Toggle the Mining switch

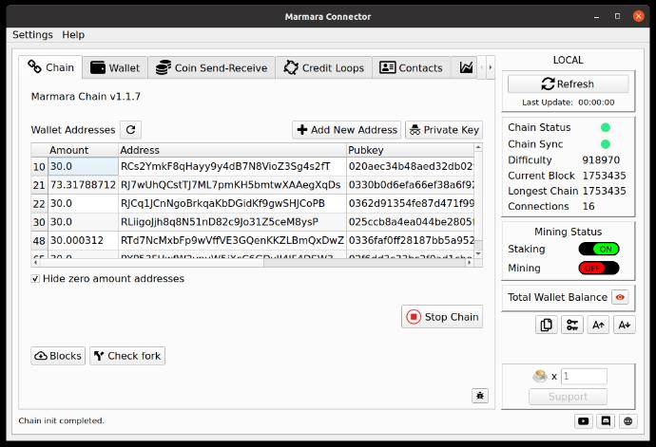[598, 269]
